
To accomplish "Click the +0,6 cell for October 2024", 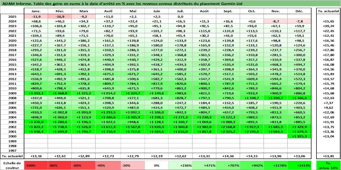I will 252,21.
